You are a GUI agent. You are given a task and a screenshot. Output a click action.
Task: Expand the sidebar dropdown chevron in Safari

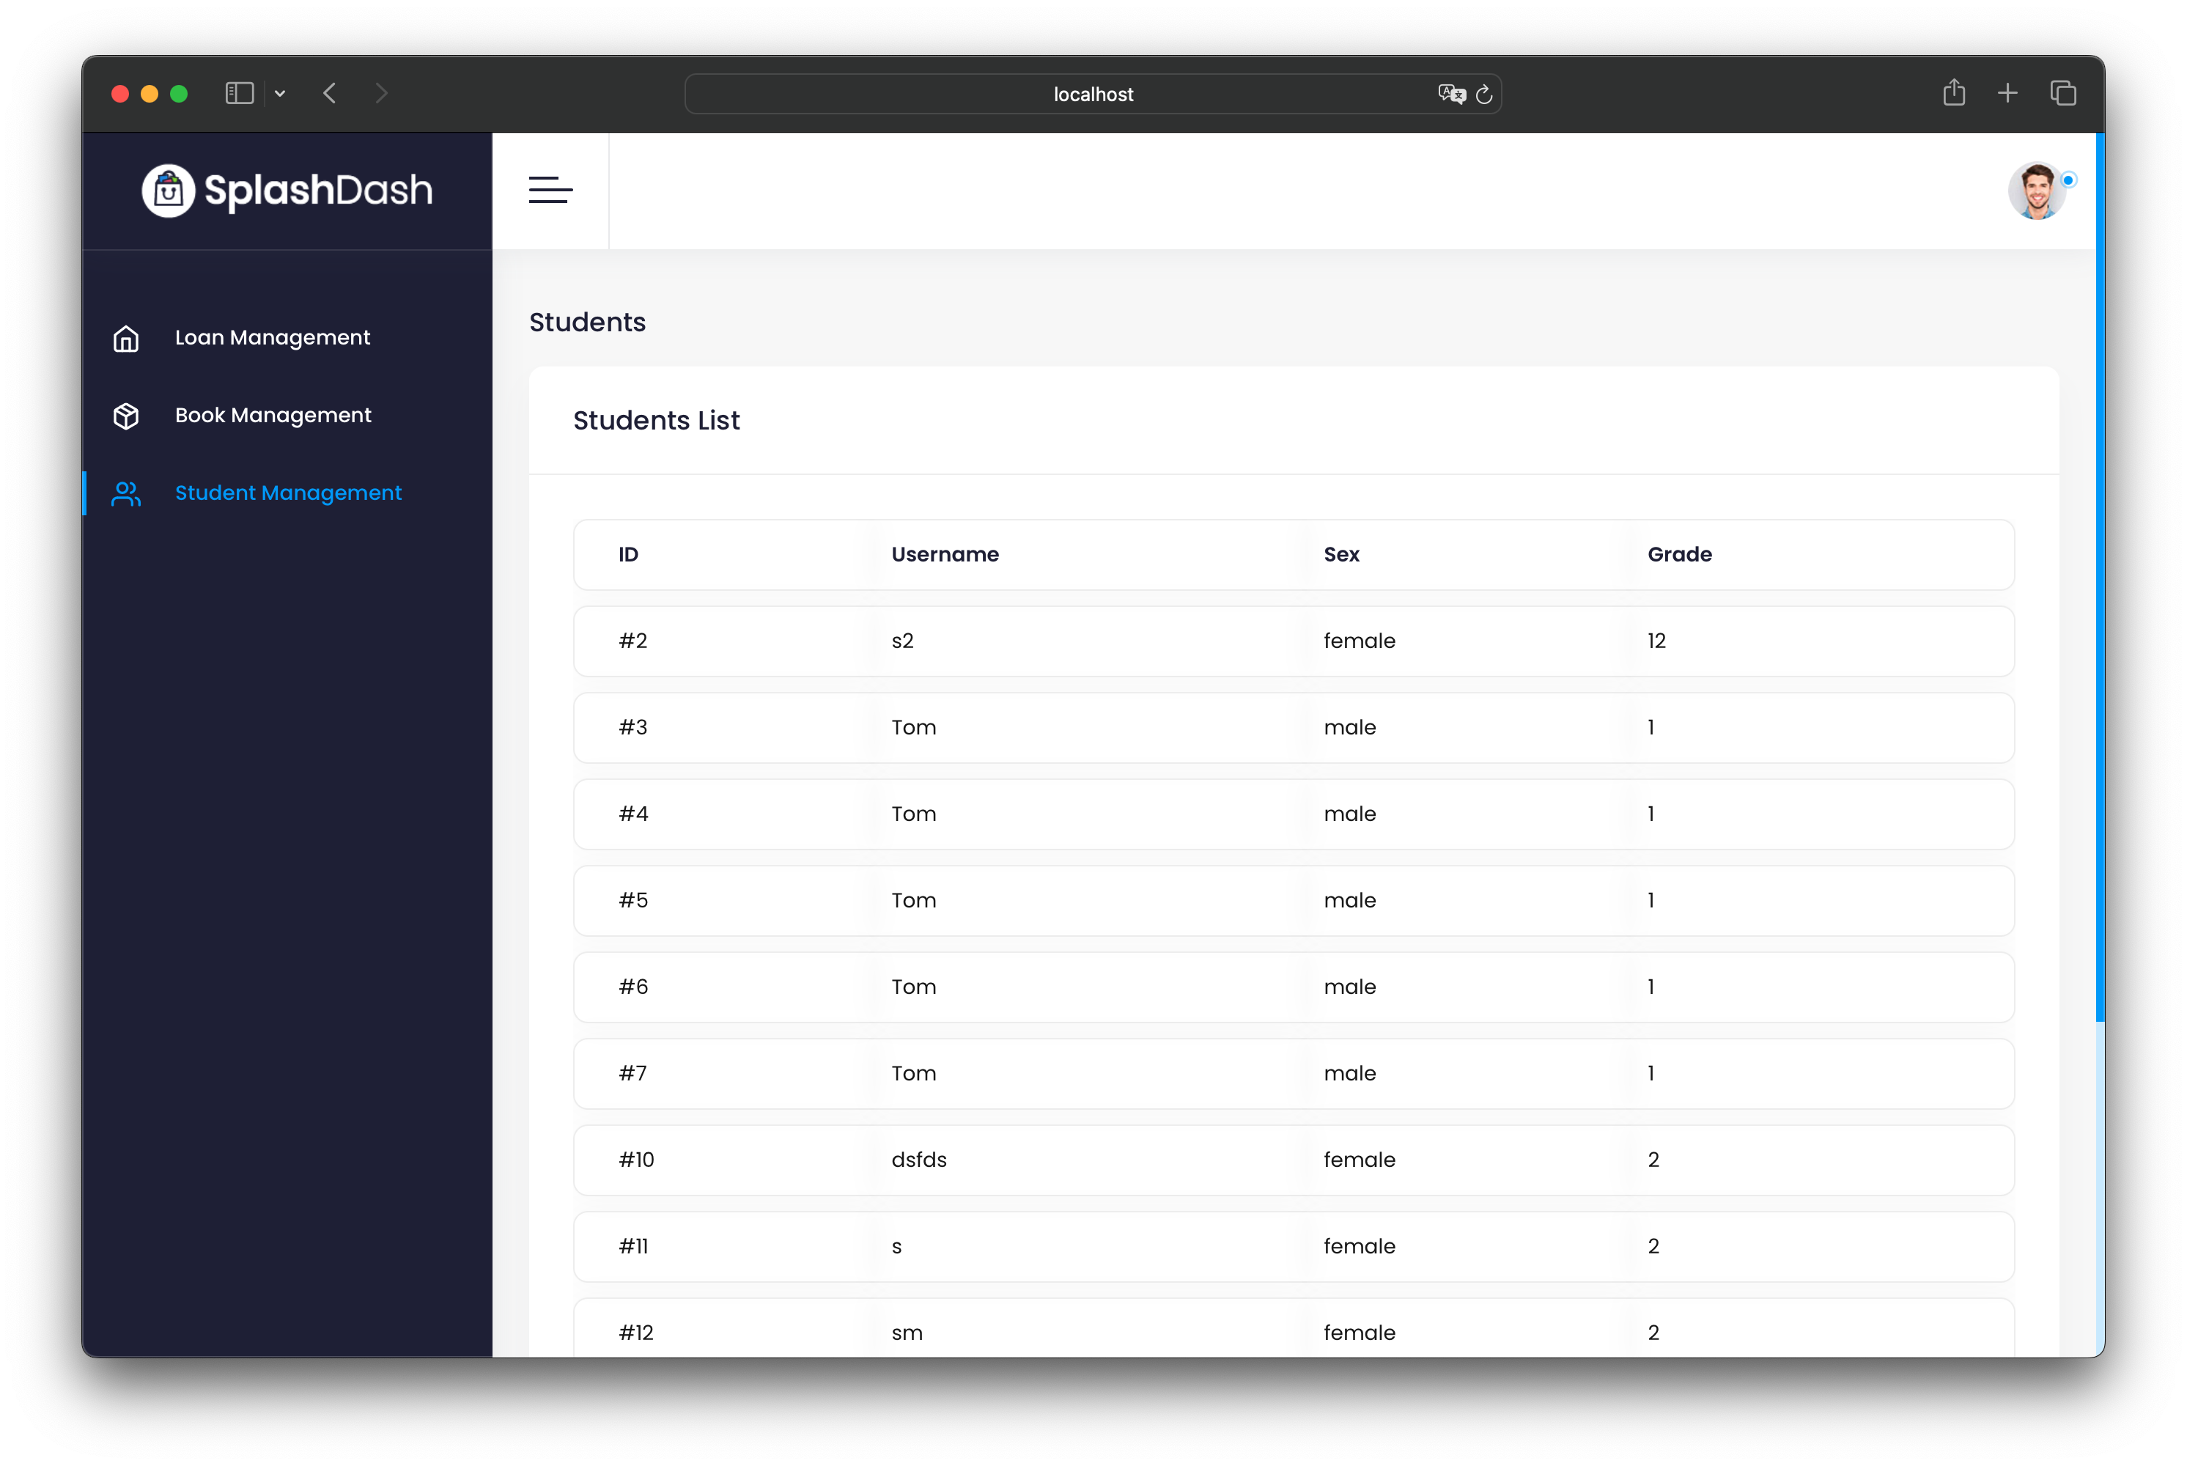coord(279,94)
